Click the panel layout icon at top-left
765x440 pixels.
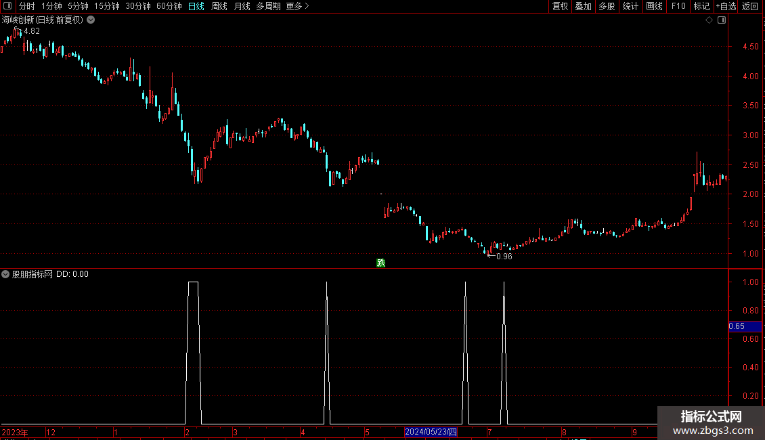[x=7, y=6]
